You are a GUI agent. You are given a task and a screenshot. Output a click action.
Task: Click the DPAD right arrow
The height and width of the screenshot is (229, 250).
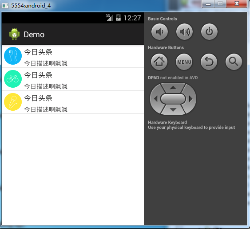190,99
